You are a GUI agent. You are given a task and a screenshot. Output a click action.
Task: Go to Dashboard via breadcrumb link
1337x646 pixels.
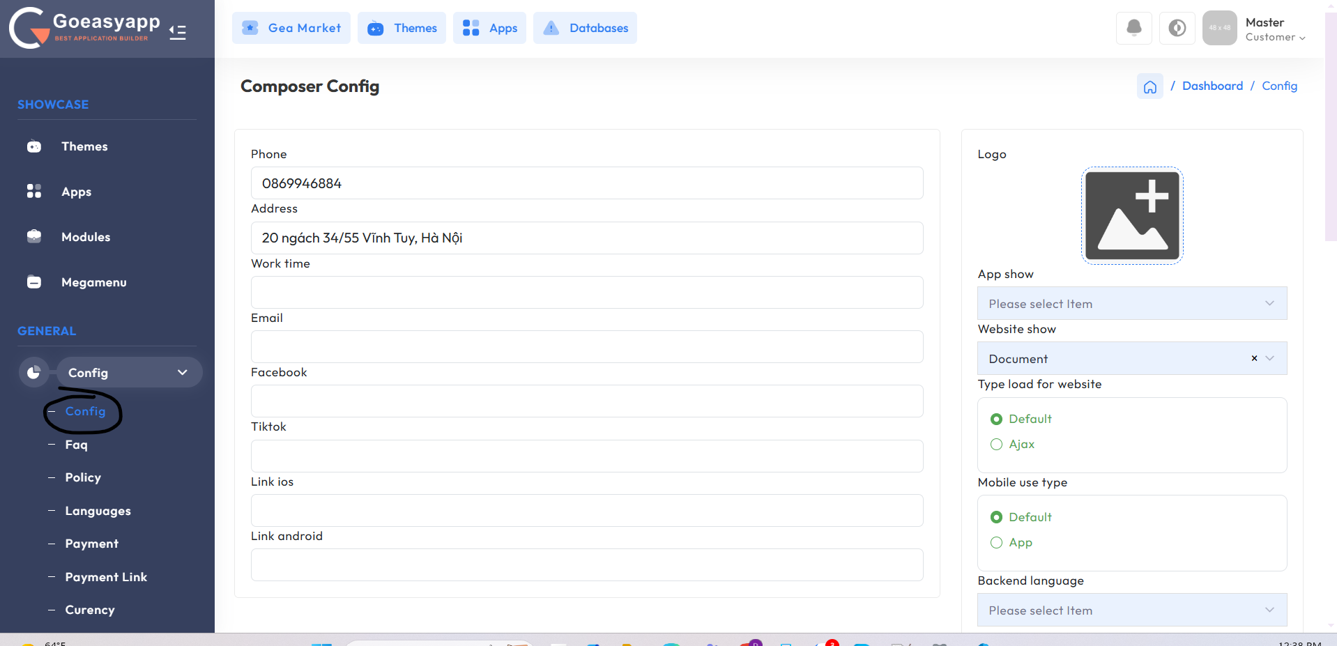coord(1212,86)
